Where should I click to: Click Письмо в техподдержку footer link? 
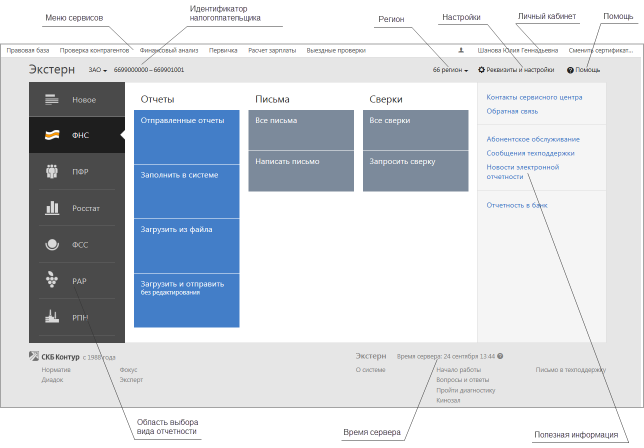tap(571, 370)
